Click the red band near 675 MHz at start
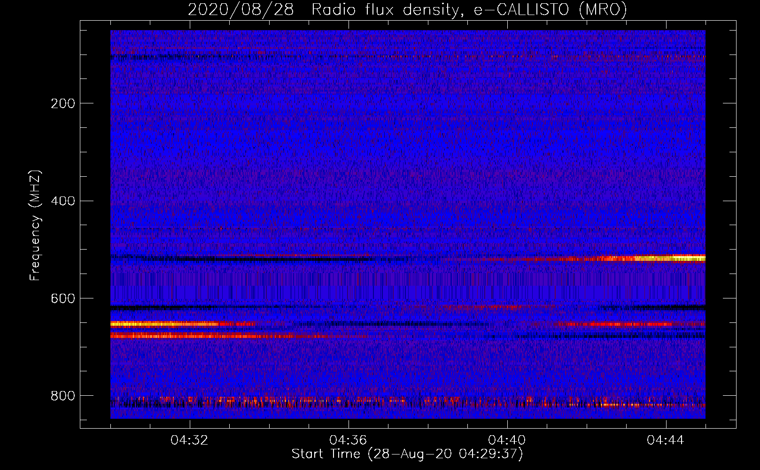Viewport: 760px width, 470px height. (x=202, y=336)
